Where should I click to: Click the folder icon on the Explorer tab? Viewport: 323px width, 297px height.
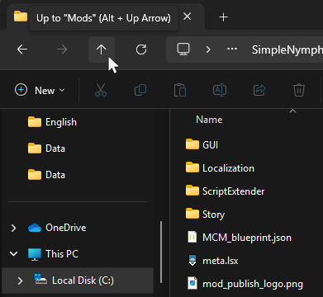click(x=21, y=16)
